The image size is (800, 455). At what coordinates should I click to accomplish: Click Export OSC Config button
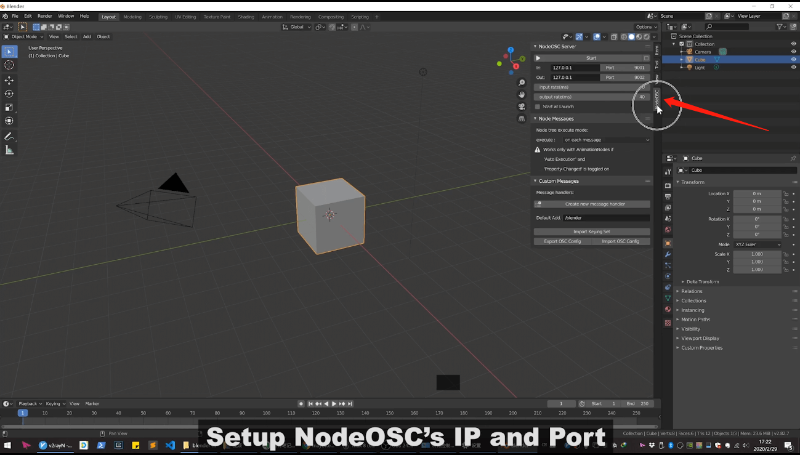click(x=562, y=241)
